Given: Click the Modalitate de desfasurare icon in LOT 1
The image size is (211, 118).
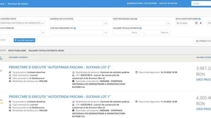Looking at the screenshot, I should [10, 110].
